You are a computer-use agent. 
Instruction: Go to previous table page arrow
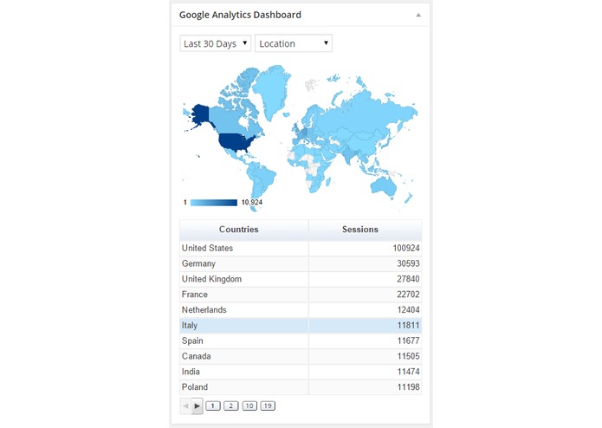185,406
